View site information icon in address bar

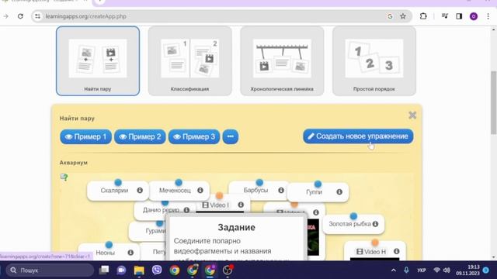37,16
